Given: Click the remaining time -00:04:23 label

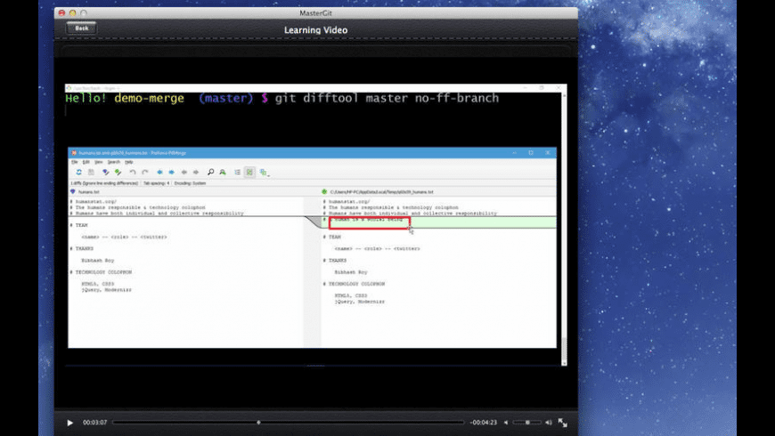Looking at the screenshot, I should pos(484,423).
